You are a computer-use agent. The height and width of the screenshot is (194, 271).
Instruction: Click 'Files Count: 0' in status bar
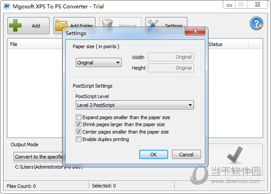21,186
